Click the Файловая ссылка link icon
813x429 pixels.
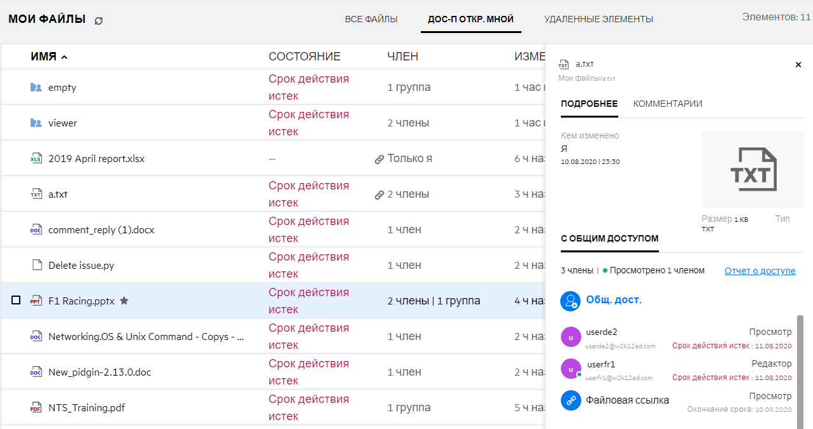(x=570, y=400)
